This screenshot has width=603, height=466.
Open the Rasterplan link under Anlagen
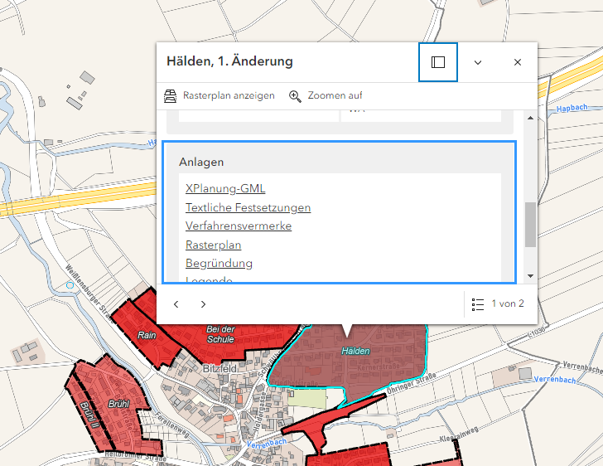[213, 245]
